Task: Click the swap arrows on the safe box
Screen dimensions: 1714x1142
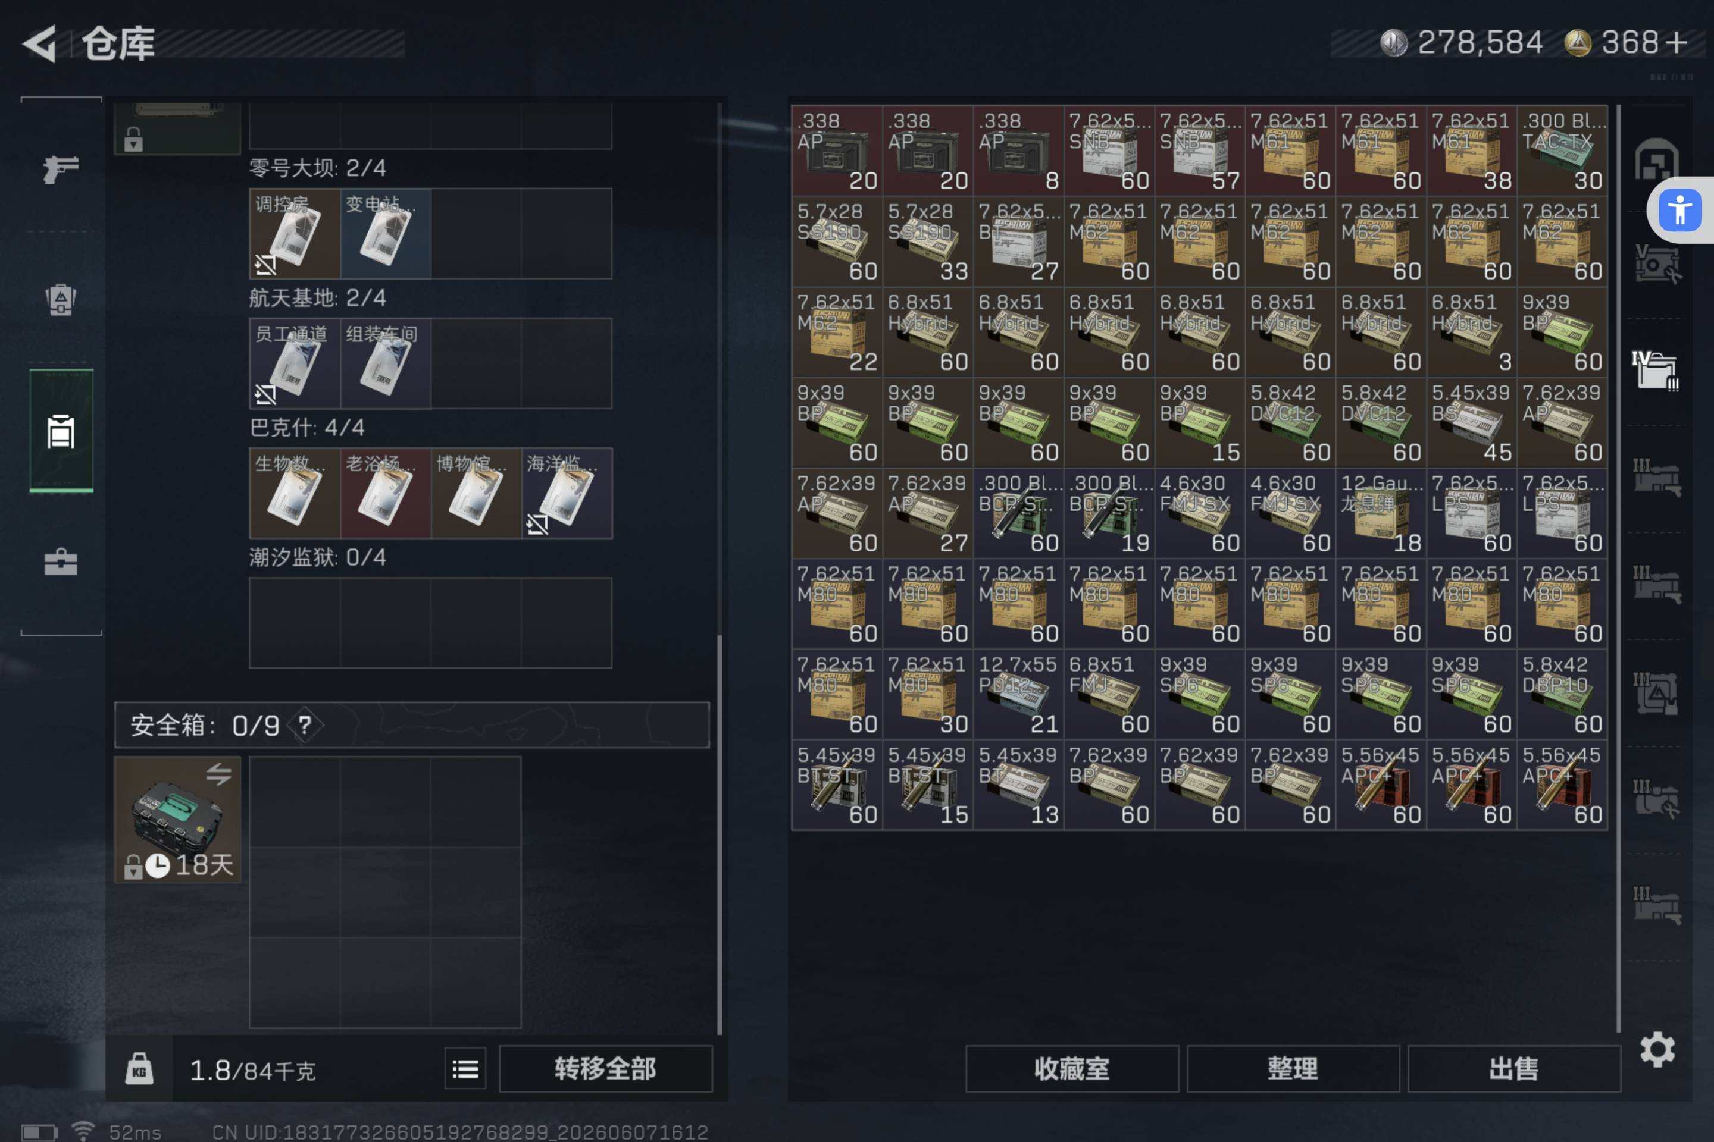Action: [218, 773]
